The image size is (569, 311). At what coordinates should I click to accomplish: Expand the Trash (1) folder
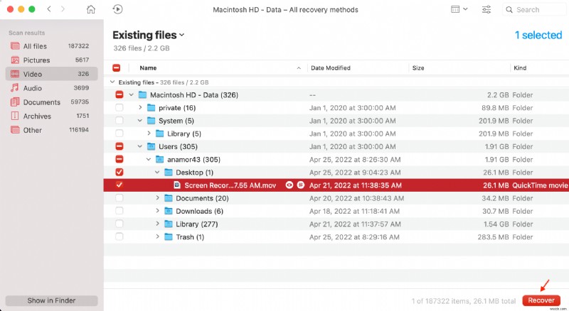click(x=157, y=236)
